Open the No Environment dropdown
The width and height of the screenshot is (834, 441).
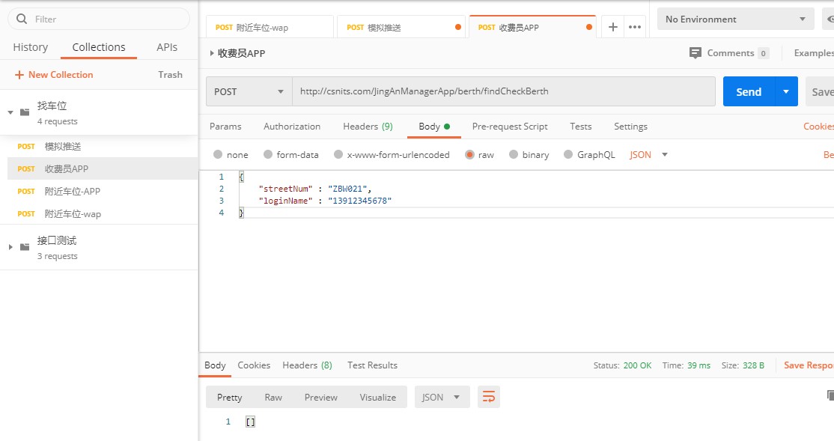[734, 19]
